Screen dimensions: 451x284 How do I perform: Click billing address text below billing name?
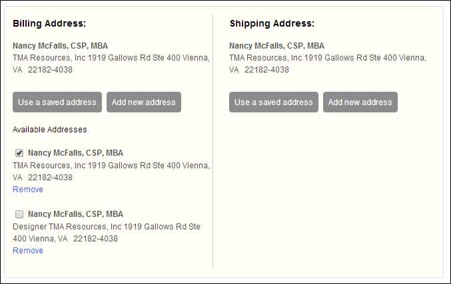pyautogui.click(x=111, y=58)
